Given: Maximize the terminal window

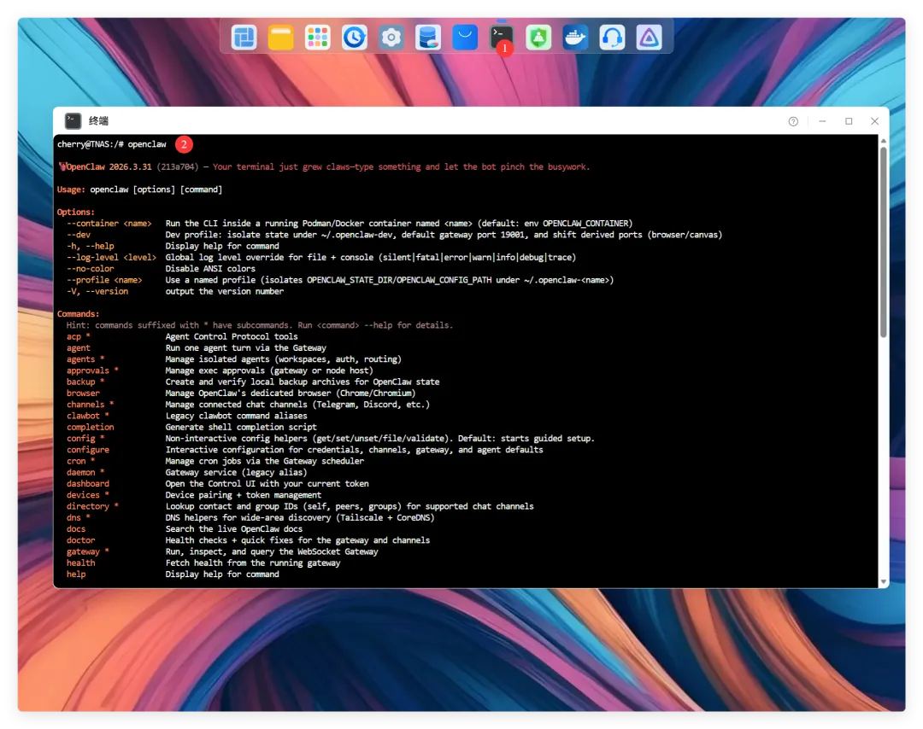Looking at the screenshot, I should pos(849,121).
